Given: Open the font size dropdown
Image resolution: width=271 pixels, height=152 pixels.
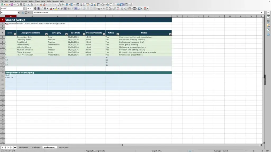Looking at the screenshot, I should (x=34, y=8).
